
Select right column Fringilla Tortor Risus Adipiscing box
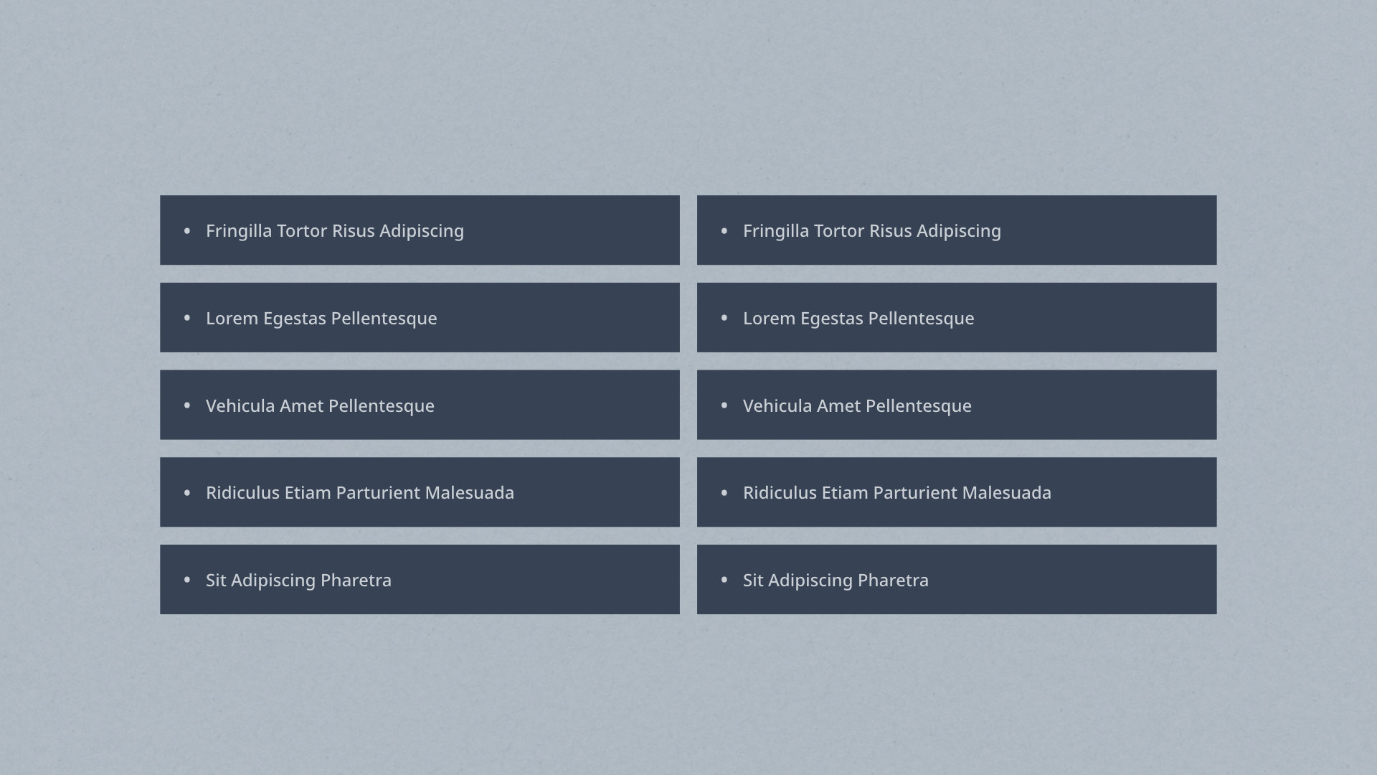957,230
